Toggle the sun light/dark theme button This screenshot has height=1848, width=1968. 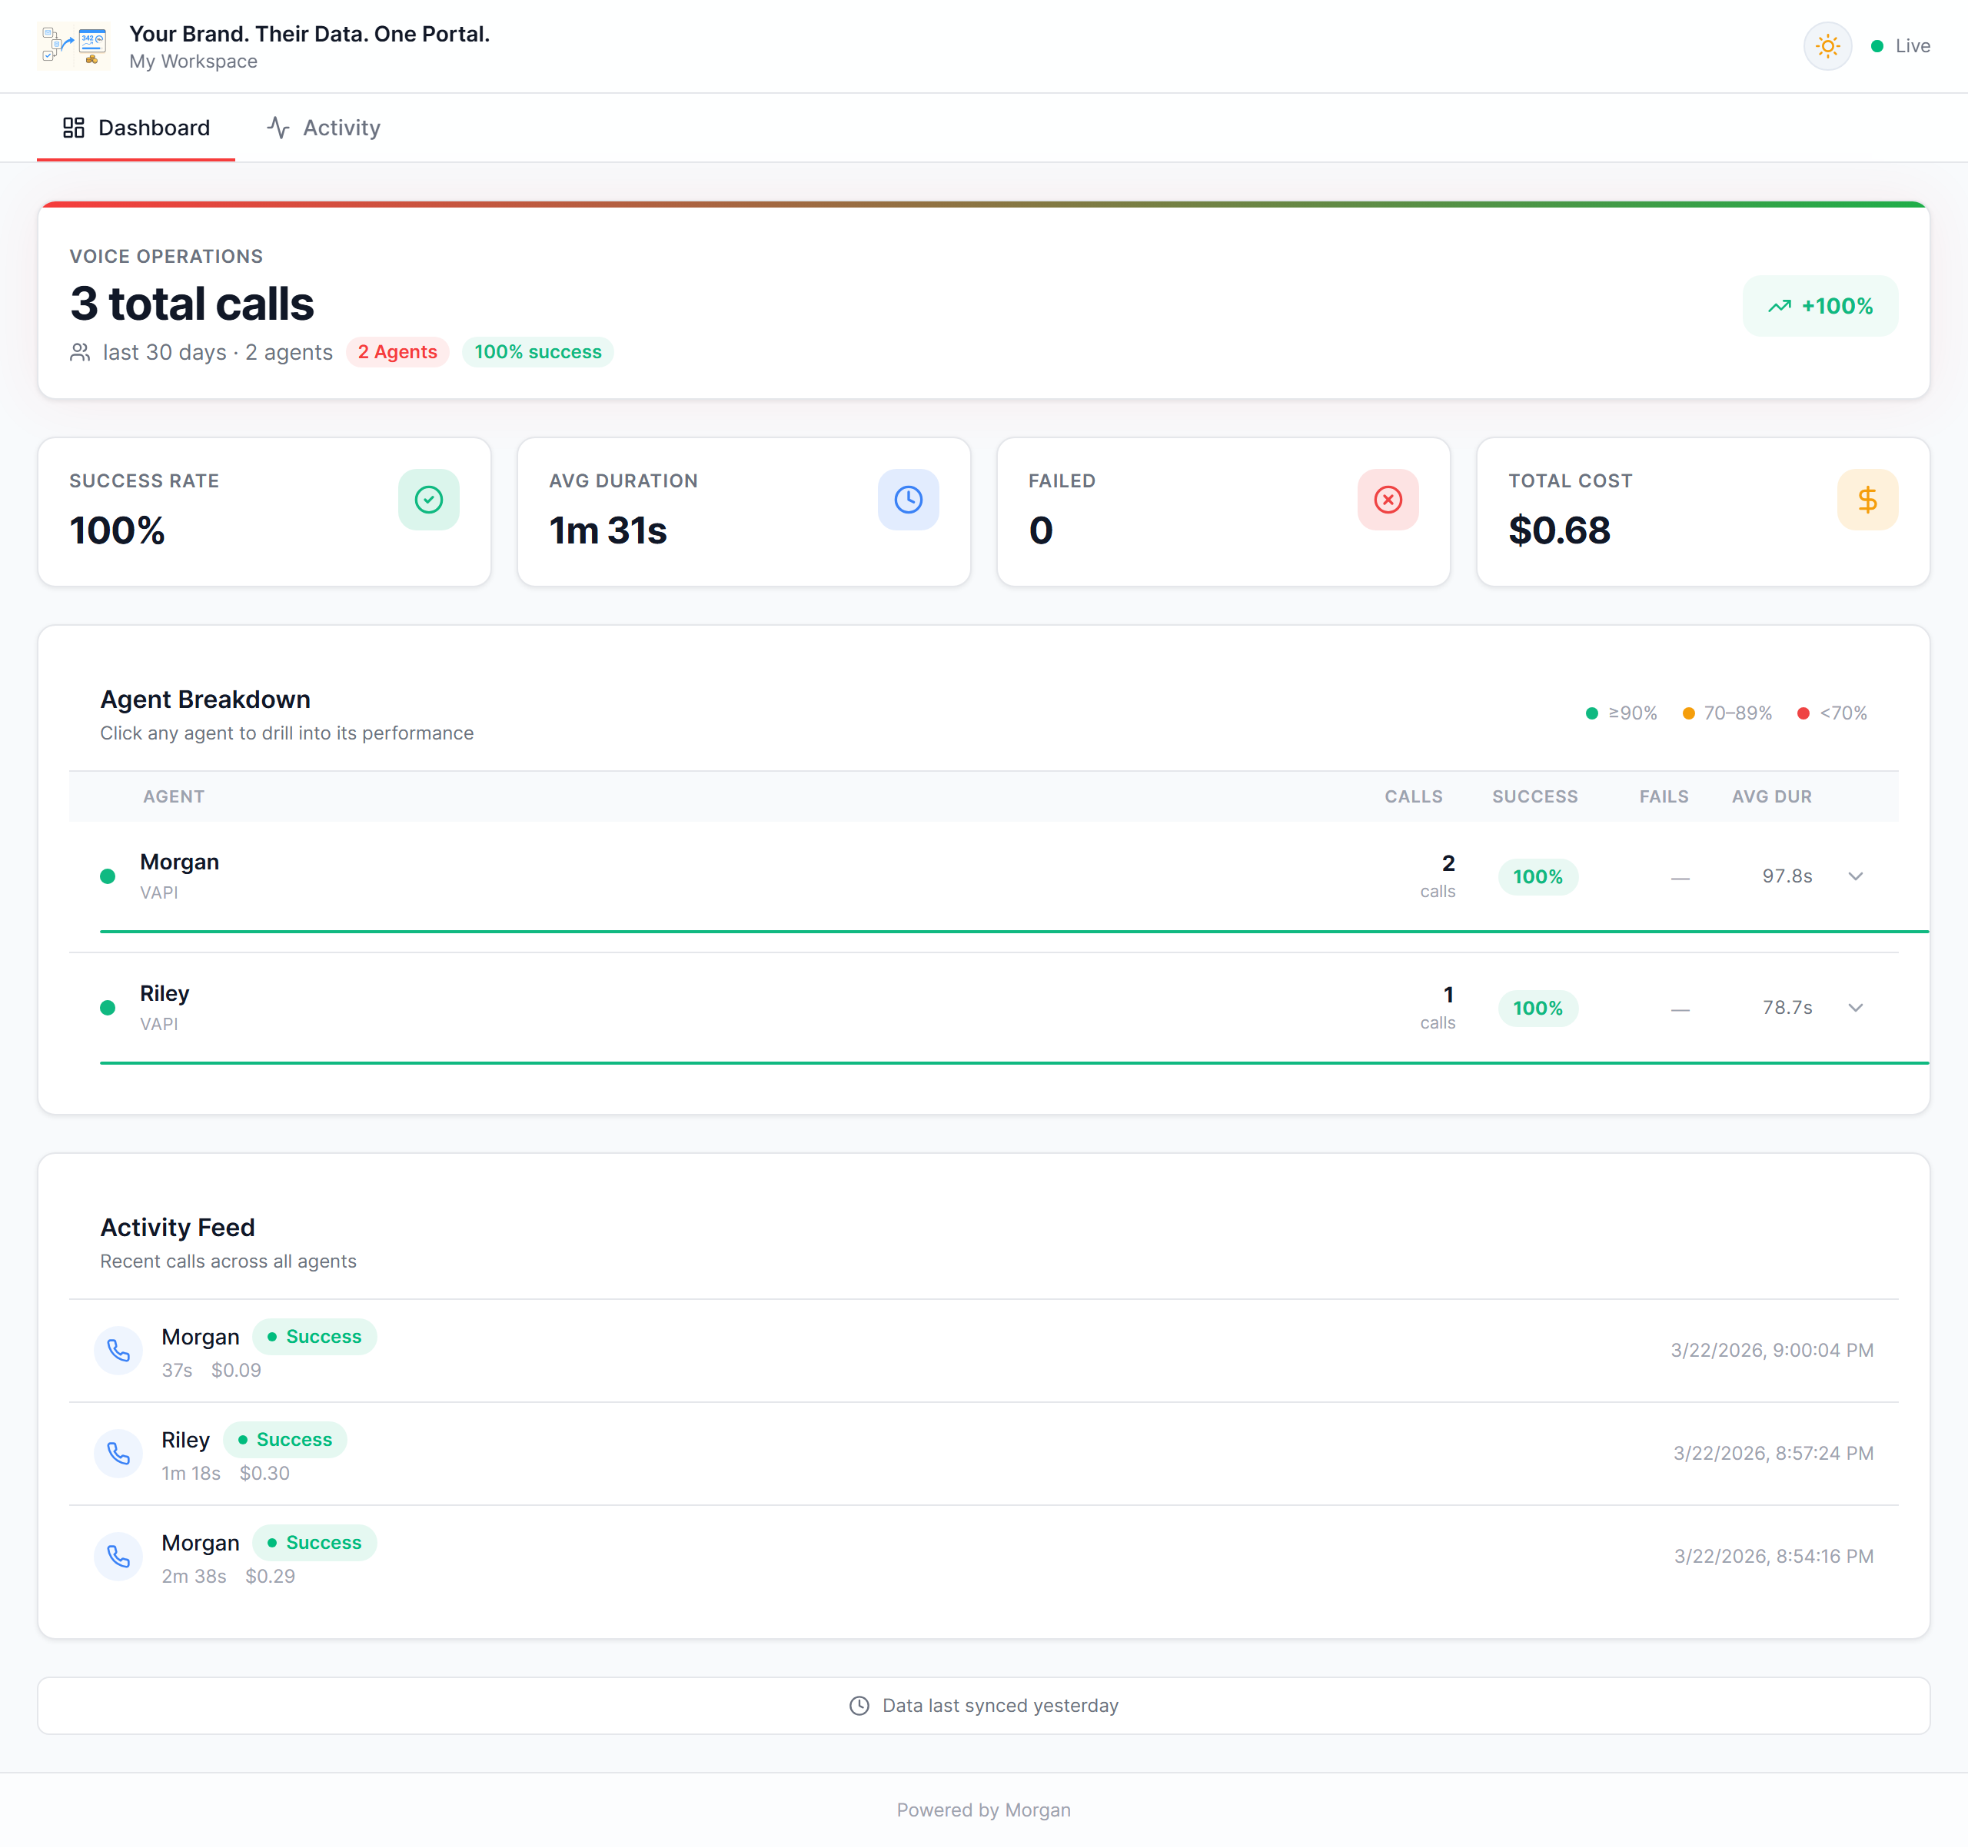[1827, 47]
